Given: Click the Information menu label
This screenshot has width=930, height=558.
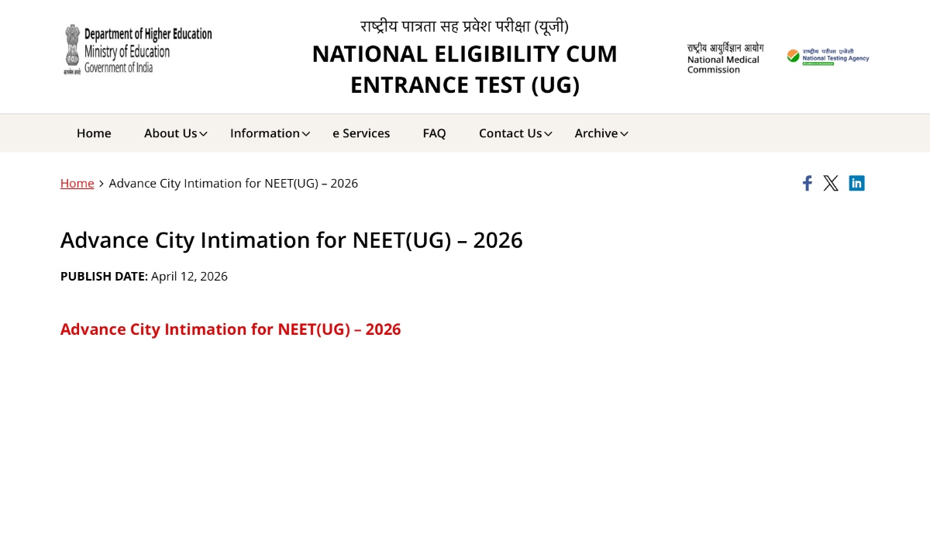Looking at the screenshot, I should 264,133.
